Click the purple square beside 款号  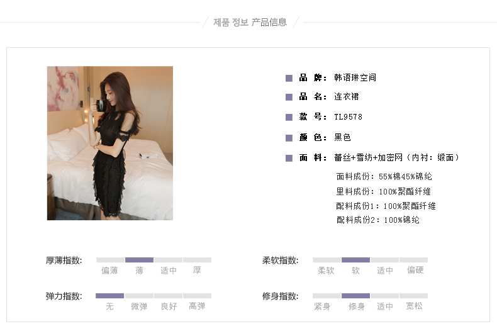click(289, 117)
